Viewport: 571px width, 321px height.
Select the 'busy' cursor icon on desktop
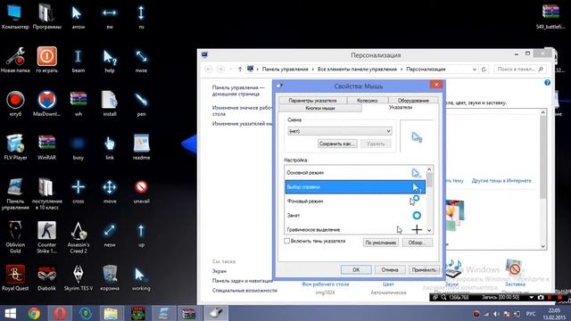[78, 147]
